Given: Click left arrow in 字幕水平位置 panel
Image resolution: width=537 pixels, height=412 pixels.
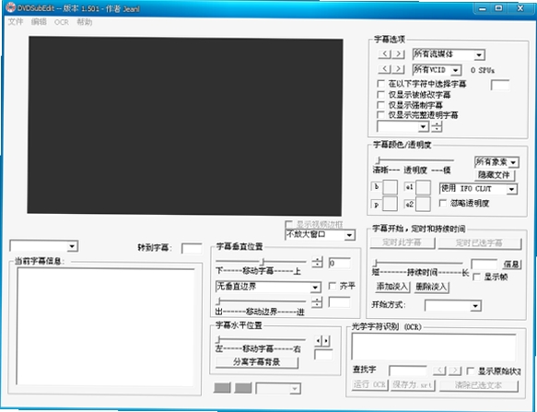Looking at the screenshot, I should point(319,341).
